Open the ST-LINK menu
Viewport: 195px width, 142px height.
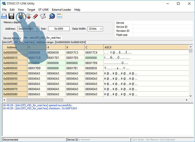(x=44, y=10)
